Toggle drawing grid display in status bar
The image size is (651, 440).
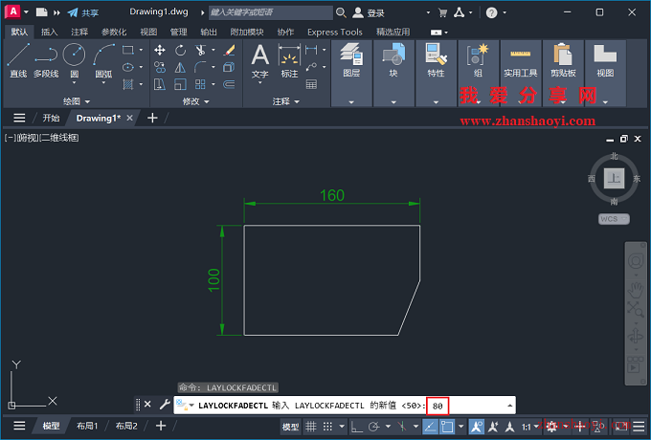tap(311, 427)
